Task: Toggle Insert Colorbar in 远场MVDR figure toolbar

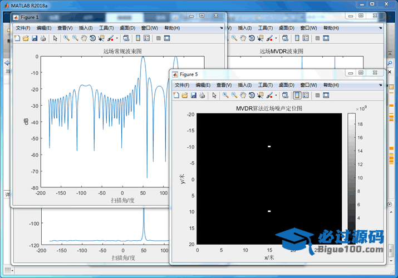Action: pos(297,38)
